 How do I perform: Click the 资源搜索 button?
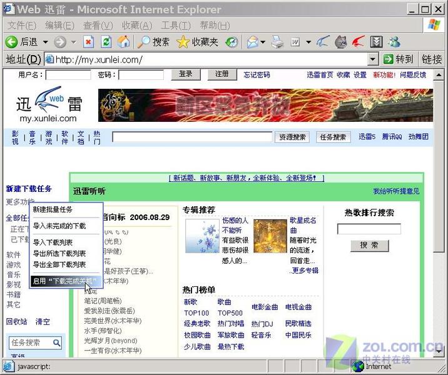pos(292,137)
